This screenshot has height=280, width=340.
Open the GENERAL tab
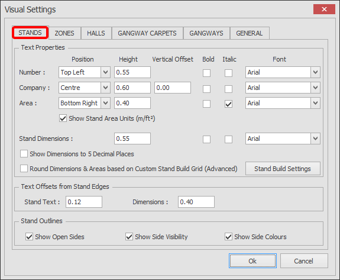pos(250,33)
